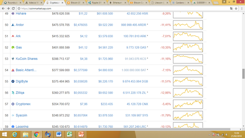Go back with the browser back arrow
Image resolution: width=245 pixels, height=138 pixels.
click(3, 8)
